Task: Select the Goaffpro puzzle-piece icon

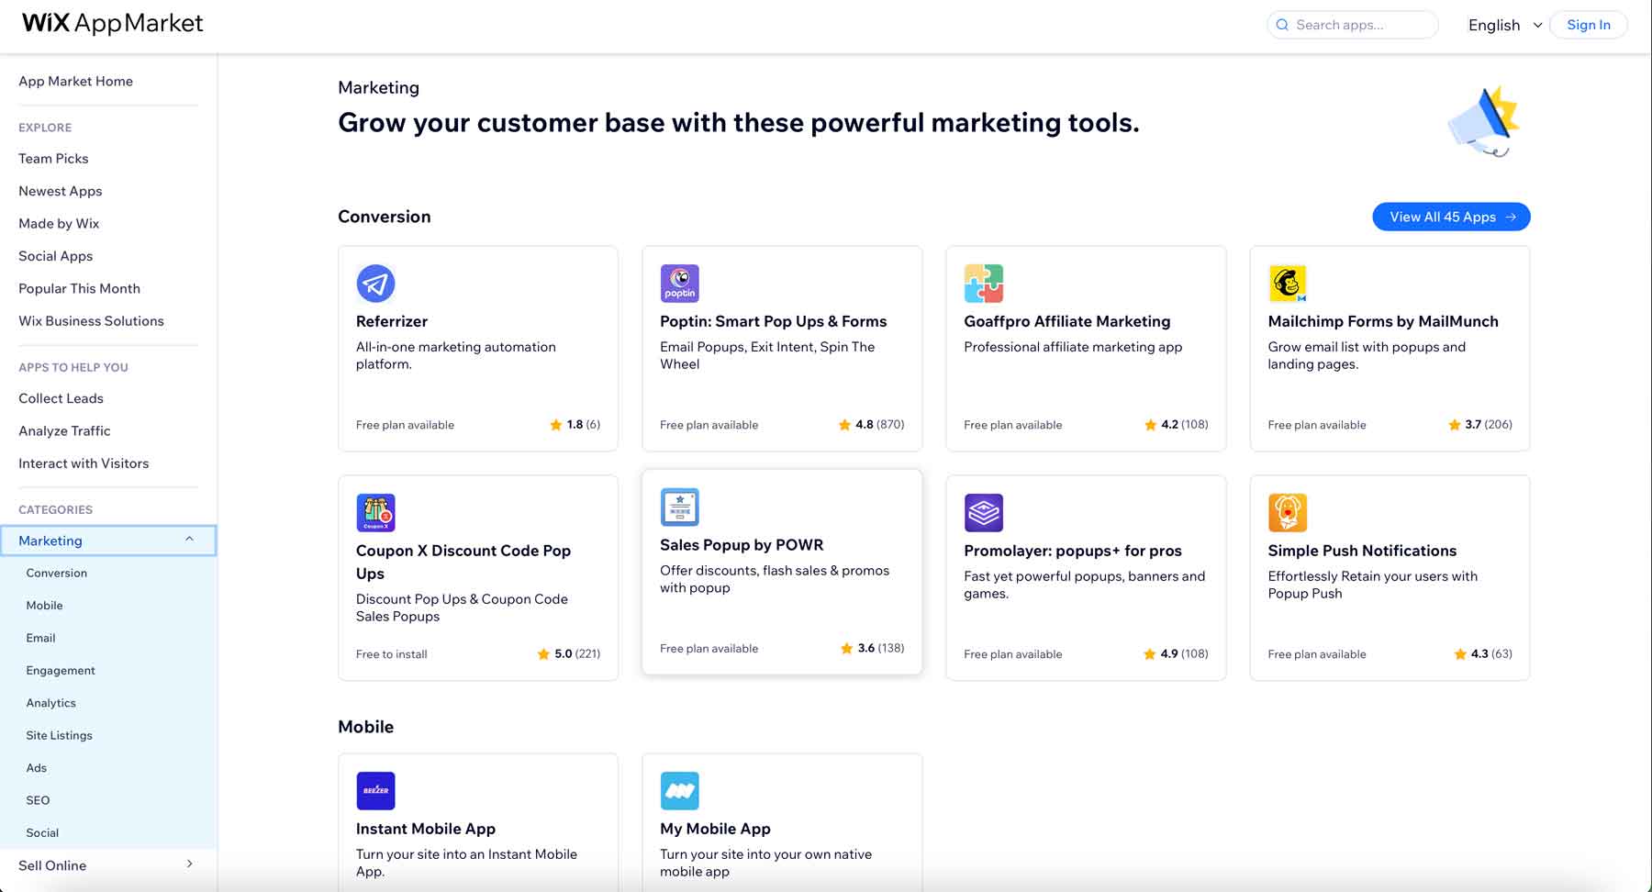Action: point(983,283)
